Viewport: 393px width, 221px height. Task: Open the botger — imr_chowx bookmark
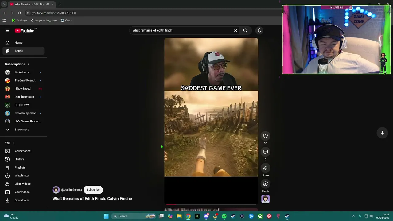click(44, 21)
